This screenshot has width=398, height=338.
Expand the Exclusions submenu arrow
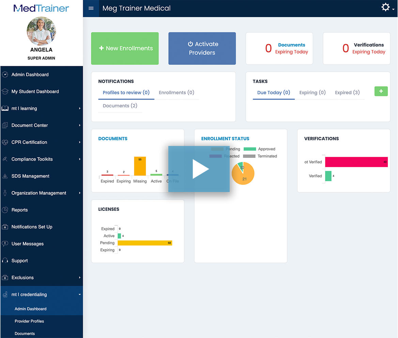coord(80,278)
